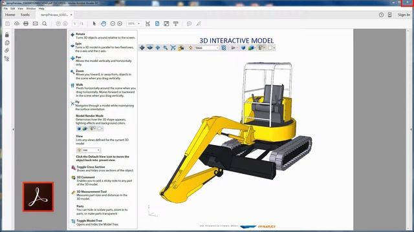
Task: Select the tempPreview document tab
Action: pos(54,15)
